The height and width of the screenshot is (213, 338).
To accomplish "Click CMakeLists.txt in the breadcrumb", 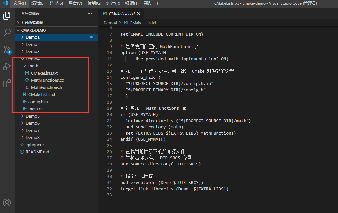I will pyautogui.click(x=143, y=23).
